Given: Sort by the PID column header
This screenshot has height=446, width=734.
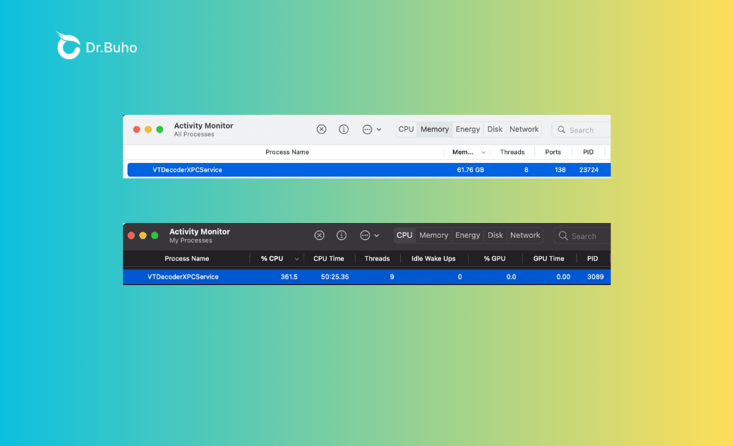Looking at the screenshot, I should [588, 152].
